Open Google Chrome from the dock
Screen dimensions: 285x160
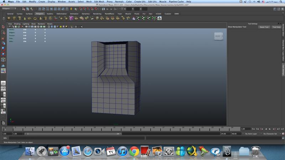point(134,151)
